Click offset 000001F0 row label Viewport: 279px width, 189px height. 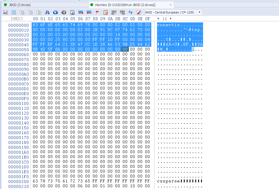click(x=18, y=177)
